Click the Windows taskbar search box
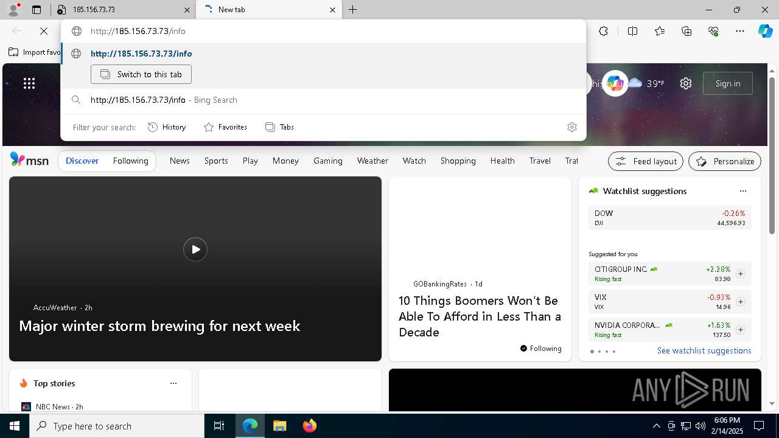Viewport: 779px width, 438px height. click(117, 426)
